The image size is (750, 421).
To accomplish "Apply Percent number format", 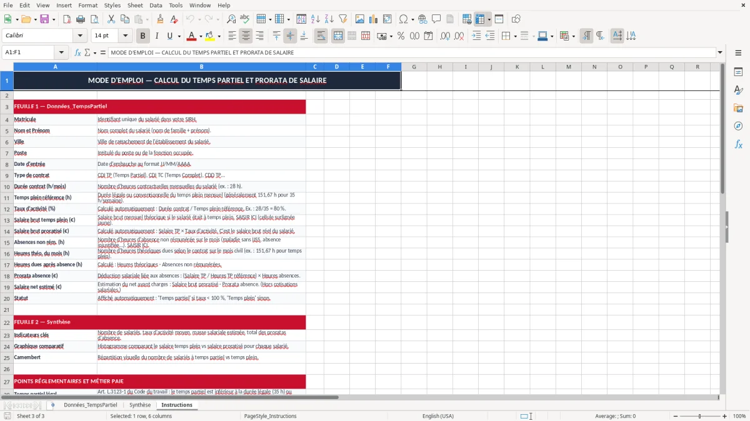I will [x=401, y=36].
